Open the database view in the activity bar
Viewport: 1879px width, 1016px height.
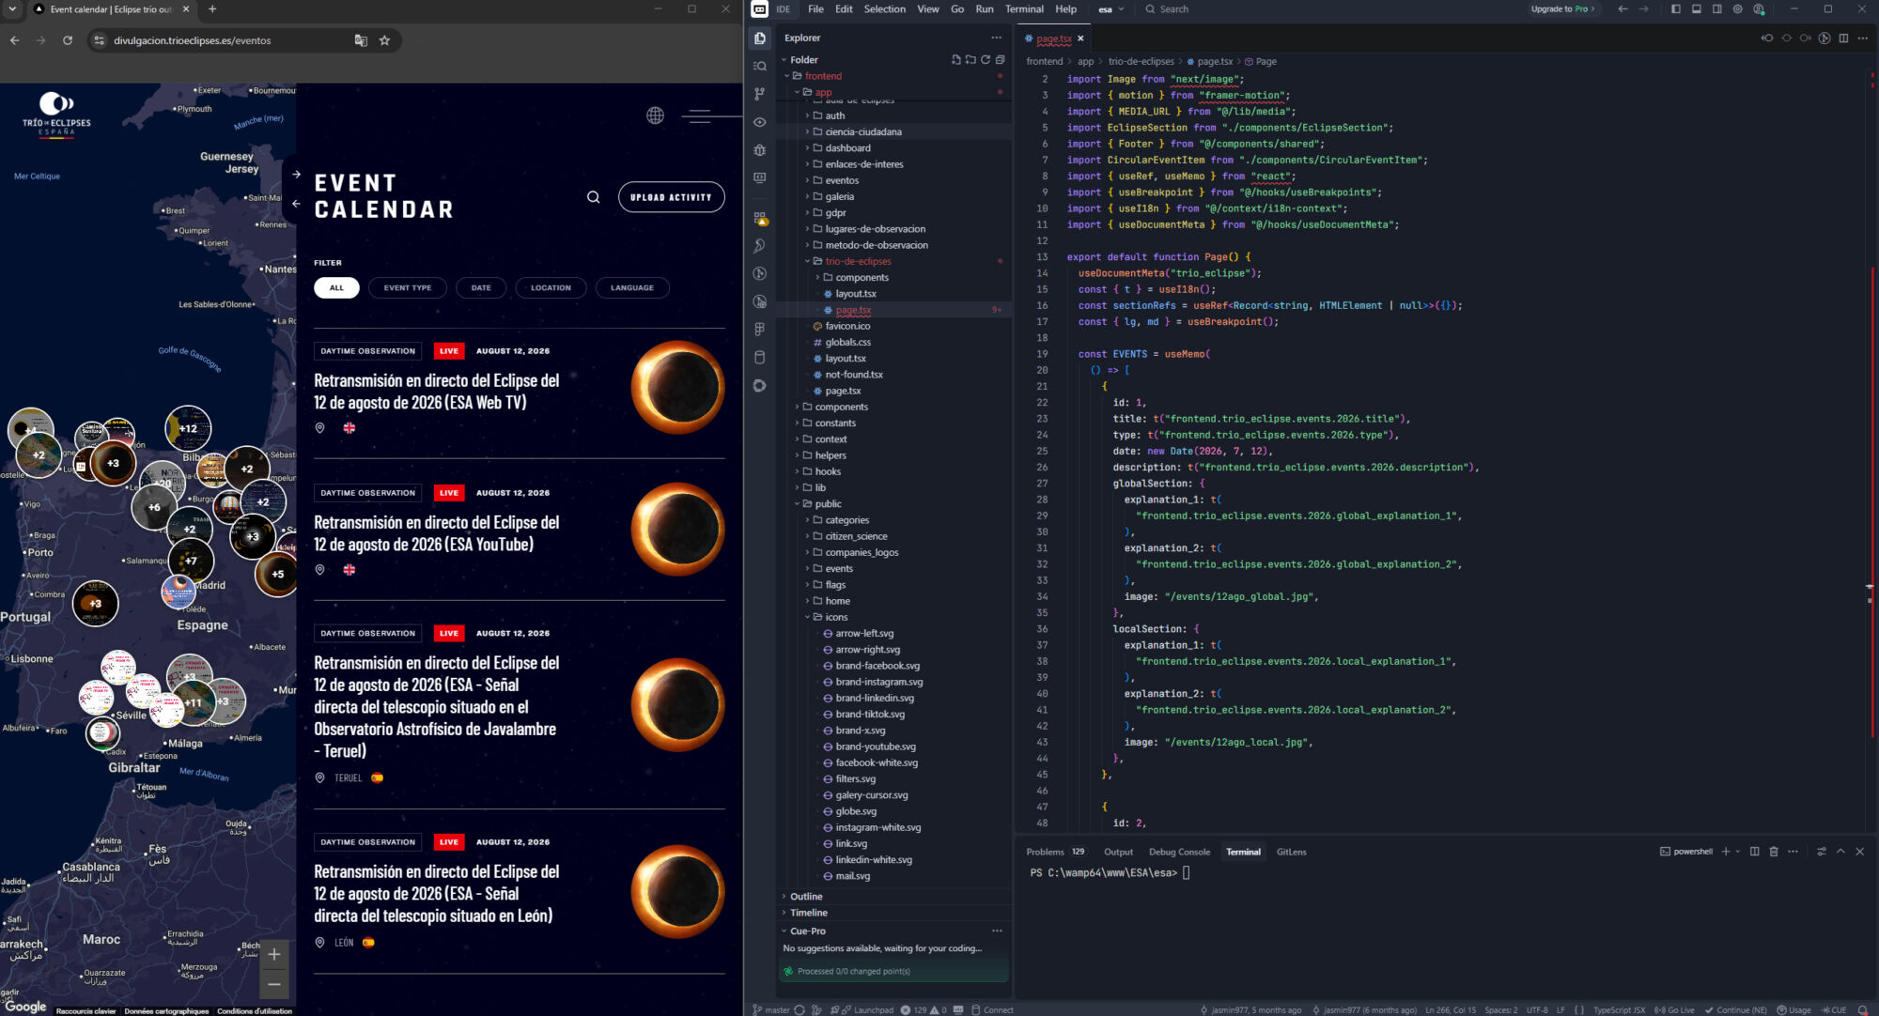(760, 358)
